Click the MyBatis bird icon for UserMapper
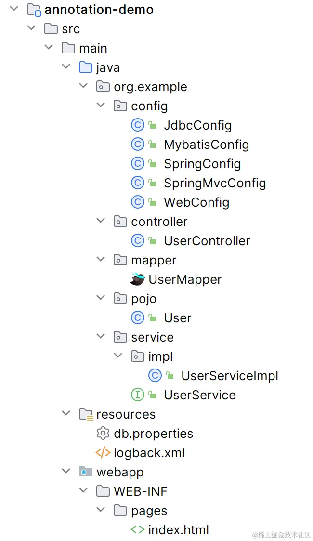313x541 pixels. [138, 279]
